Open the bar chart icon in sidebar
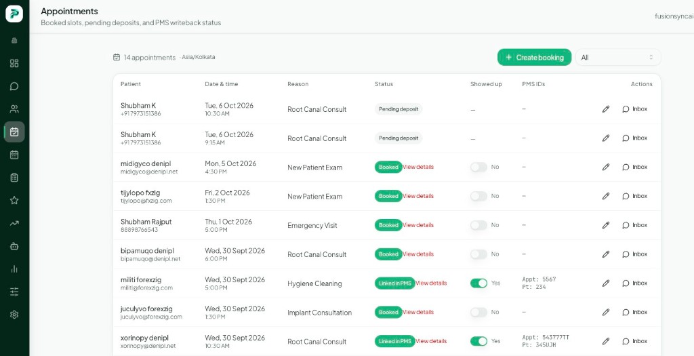The height and width of the screenshot is (356, 694). click(14, 269)
